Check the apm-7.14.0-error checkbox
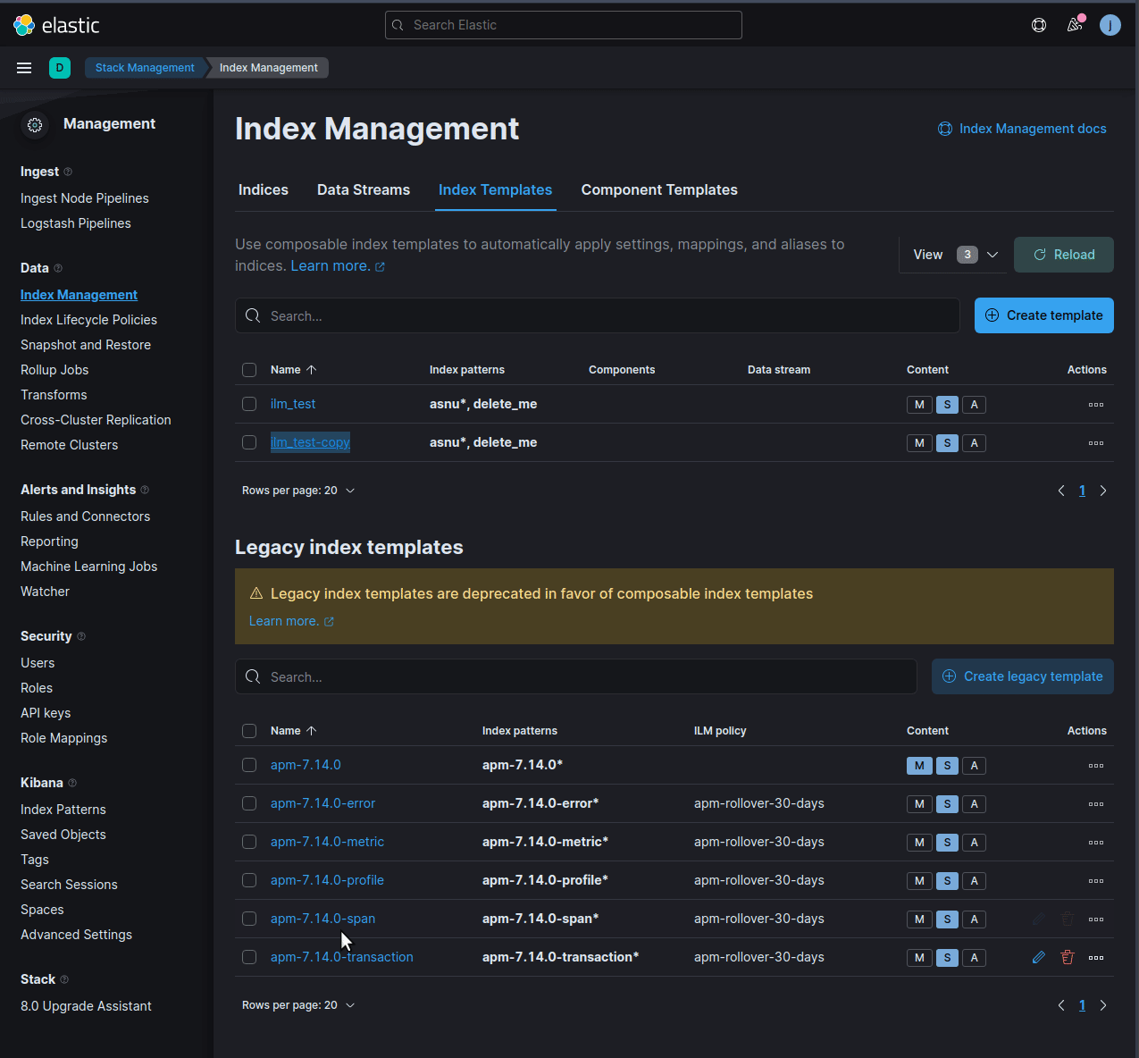Image resolution: width=1139 pixels, height=1058 pixels. point(249,803)
